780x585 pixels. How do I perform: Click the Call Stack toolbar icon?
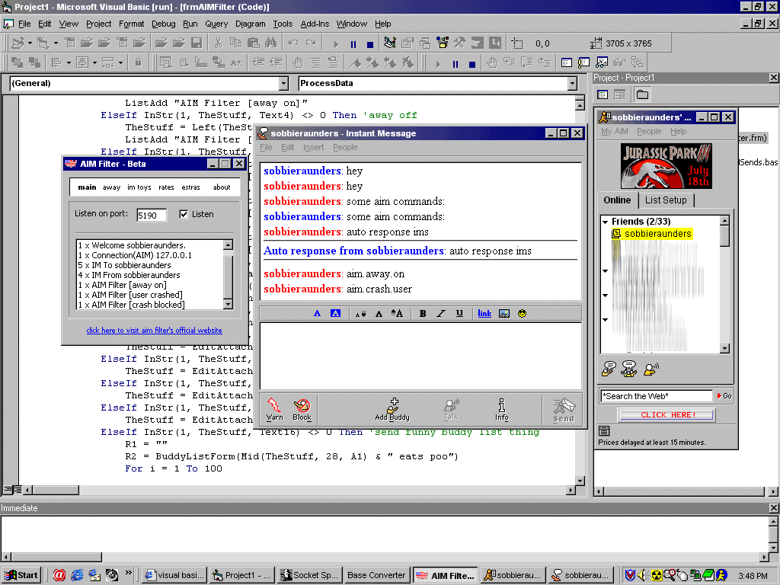pyautogui.click(x=637, y=62)
